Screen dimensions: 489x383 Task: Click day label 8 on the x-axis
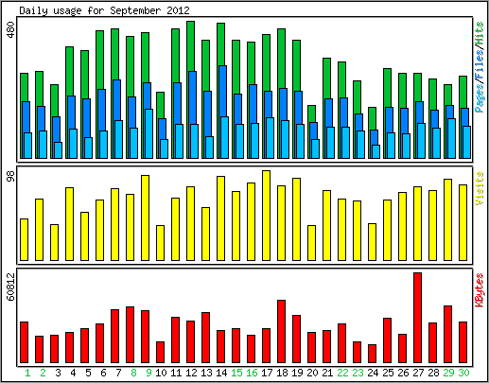pyautogui.click(x=133, y=373)
